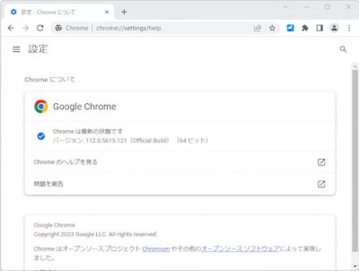Open the Chrome のヘルプを見る link row

(179, 162)
